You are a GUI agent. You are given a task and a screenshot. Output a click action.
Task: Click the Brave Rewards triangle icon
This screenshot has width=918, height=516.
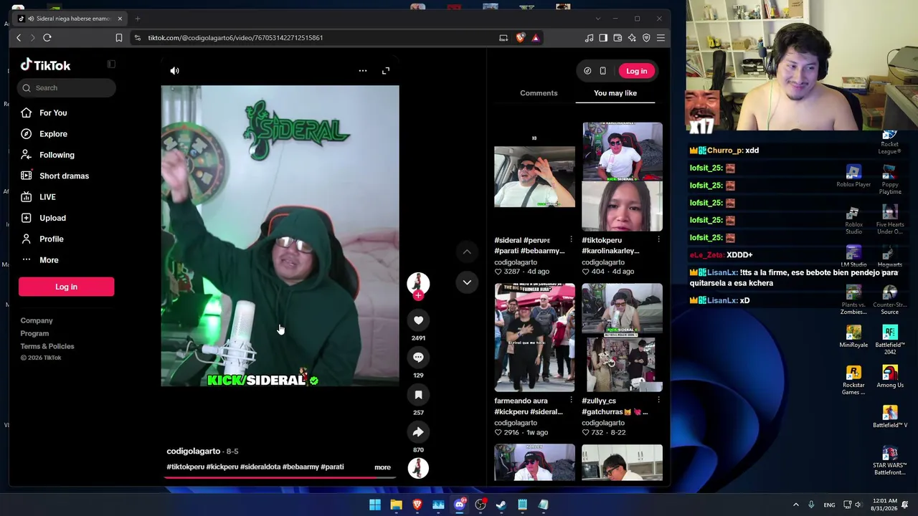point(536,38)
